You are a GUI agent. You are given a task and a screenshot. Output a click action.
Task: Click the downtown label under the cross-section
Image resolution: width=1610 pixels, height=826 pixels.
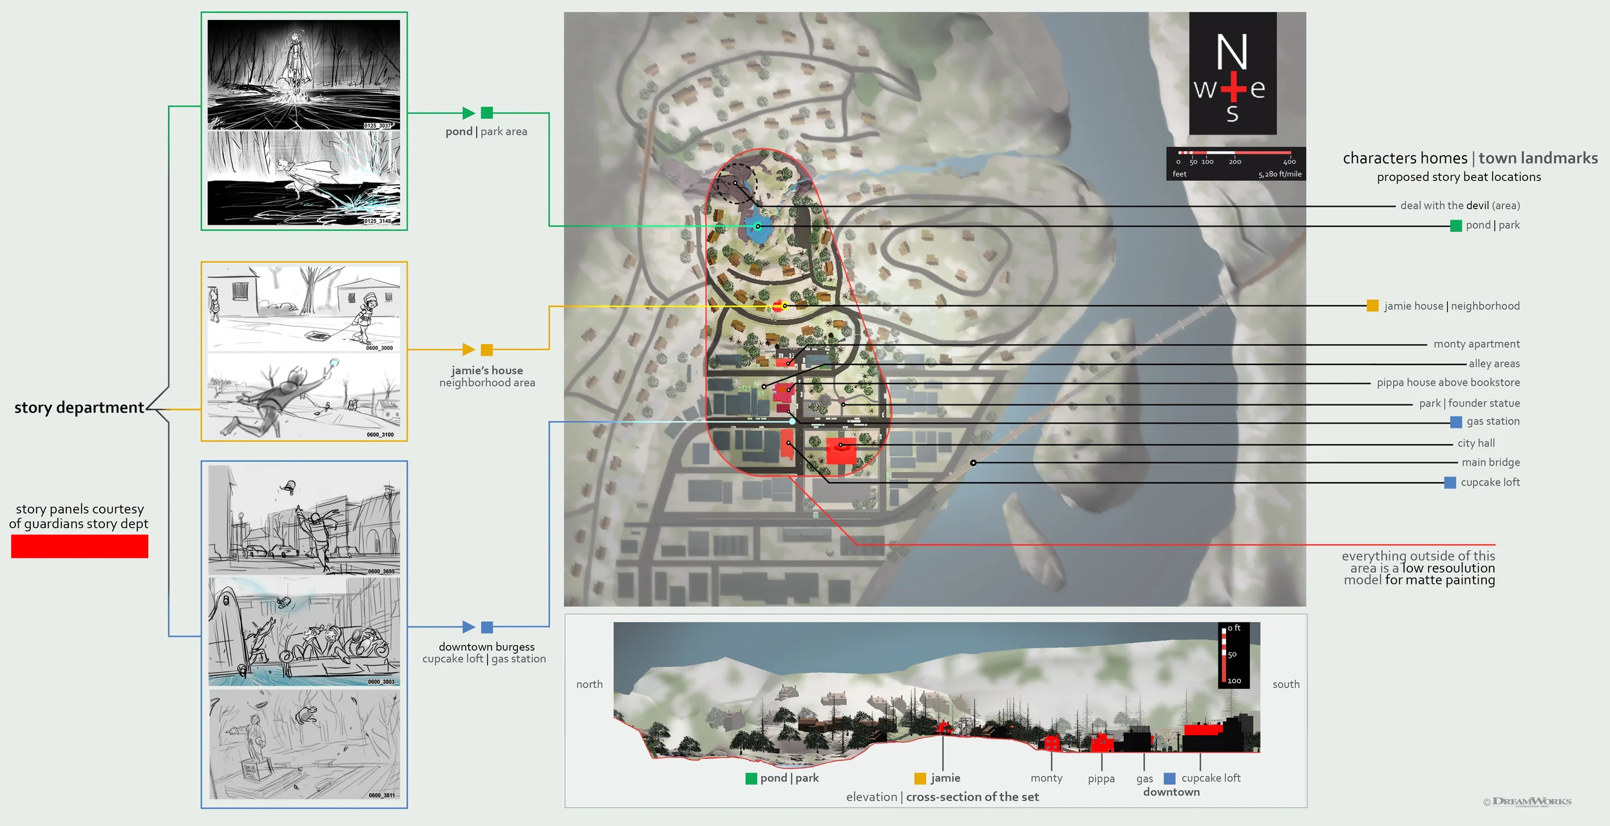(x=1171, y=792)
